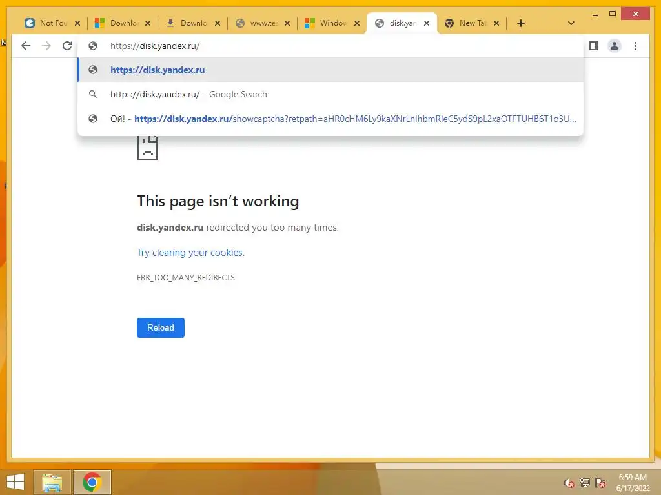This screenshot has width=661, height=495.
Task: Click address bar with disk.yandex.ru URL
Action: [x=330, y=46]
